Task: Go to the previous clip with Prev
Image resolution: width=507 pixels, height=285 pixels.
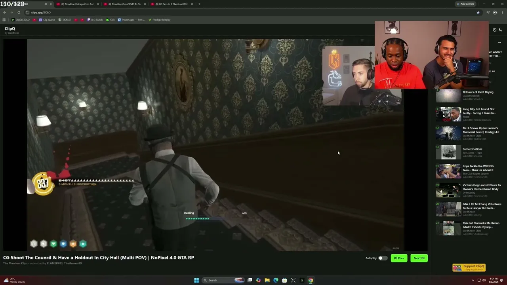Action: pos(399,258)
